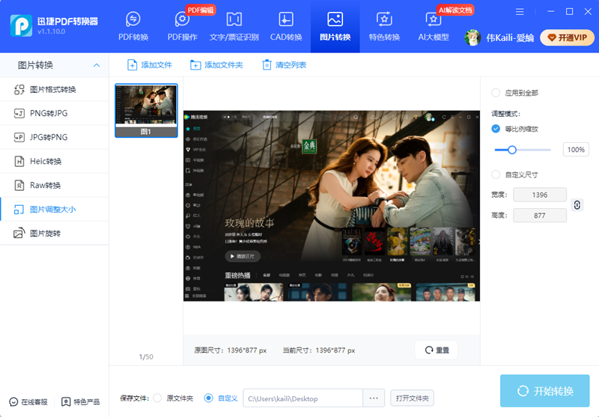Click the 打开文件夹 button
The width and height of the screenshot is (599, 417).
pyautogui.click(x=413, y=398)
